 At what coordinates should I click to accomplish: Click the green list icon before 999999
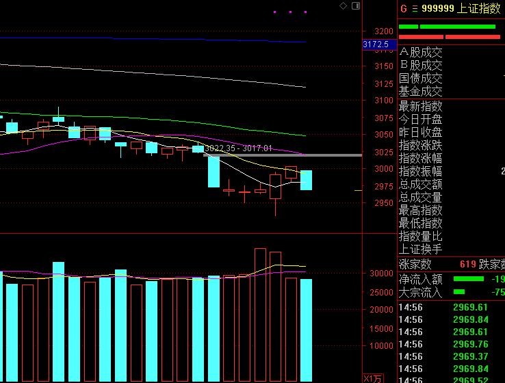click(414, 9)
